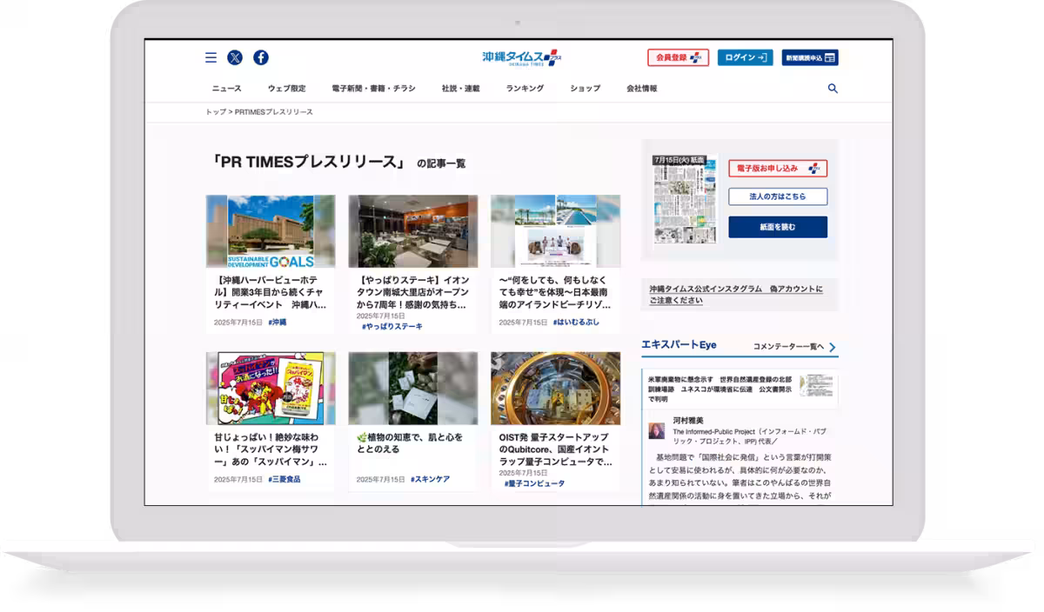Open the やっぱりステーキ restaurant thumbnail
This screenshot has width=1044, height=612.
point(413,231)
